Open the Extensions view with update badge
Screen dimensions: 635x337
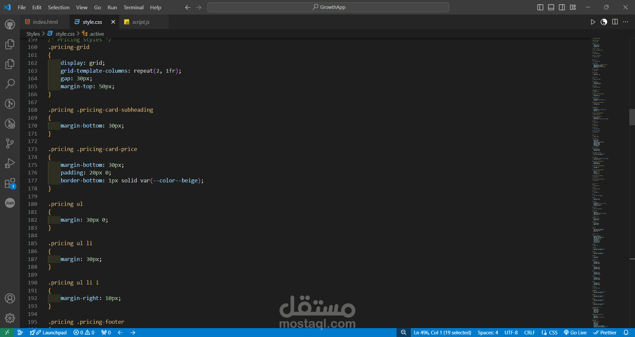pos(10,183)
